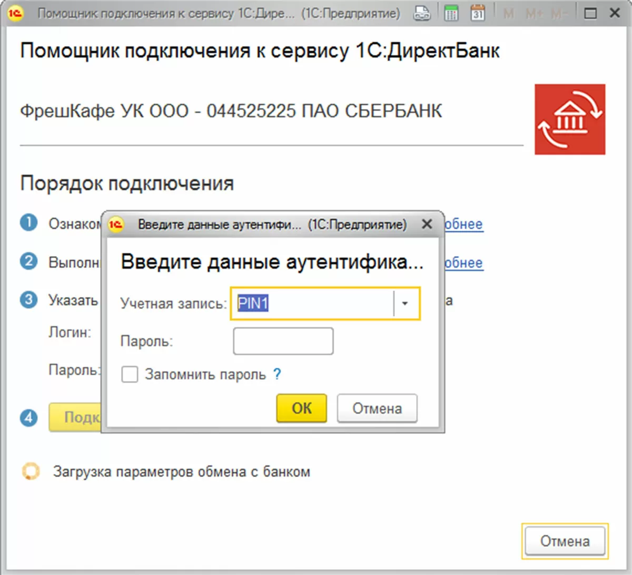Image resolution: width=632 pixels, height=575 pixels.
Task: Click the 1C logo in main title bar
Action: coord(16,13)
